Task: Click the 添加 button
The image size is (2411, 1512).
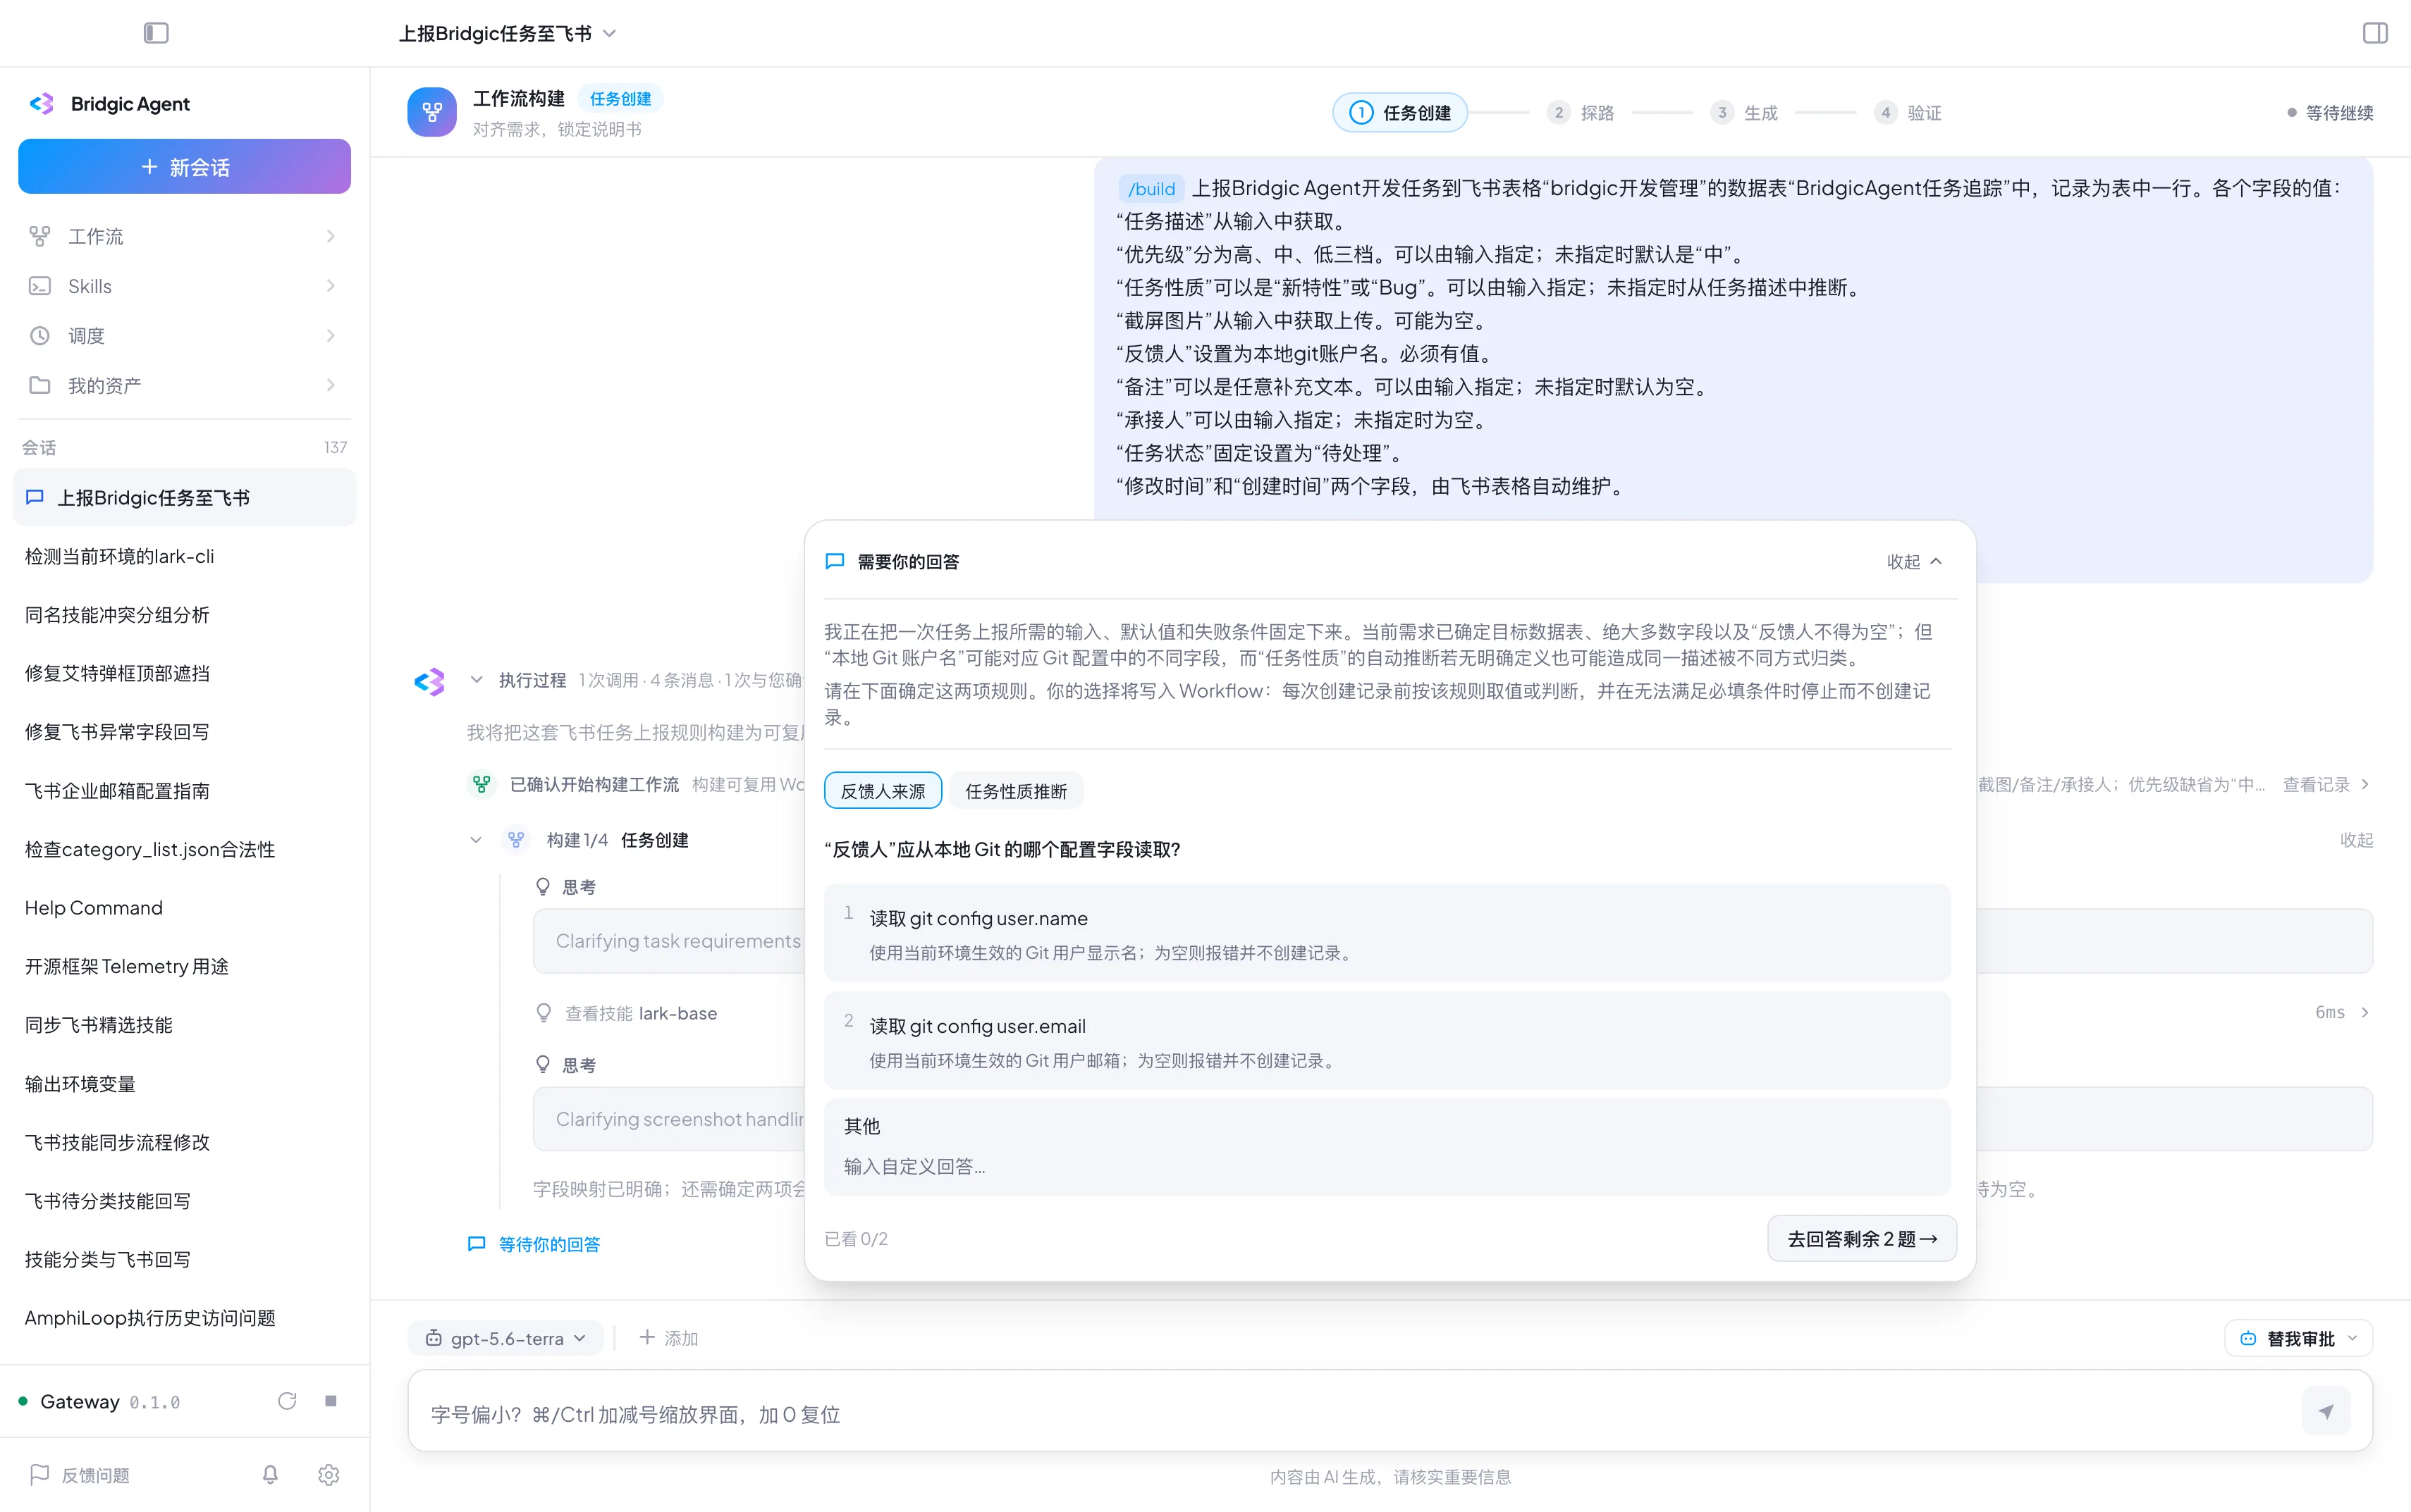Action: [x=668, y=1338]
